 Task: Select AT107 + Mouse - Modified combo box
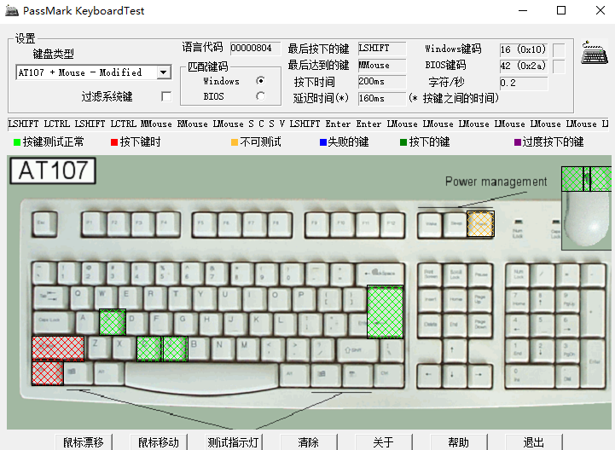coord(93,72)
